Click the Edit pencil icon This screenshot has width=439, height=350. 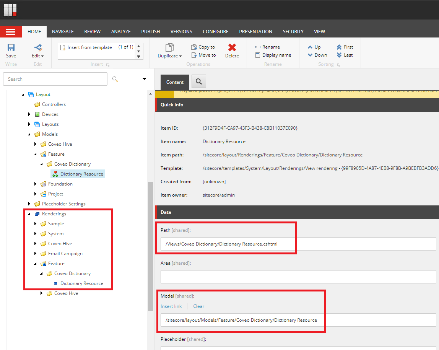point(38,47)
